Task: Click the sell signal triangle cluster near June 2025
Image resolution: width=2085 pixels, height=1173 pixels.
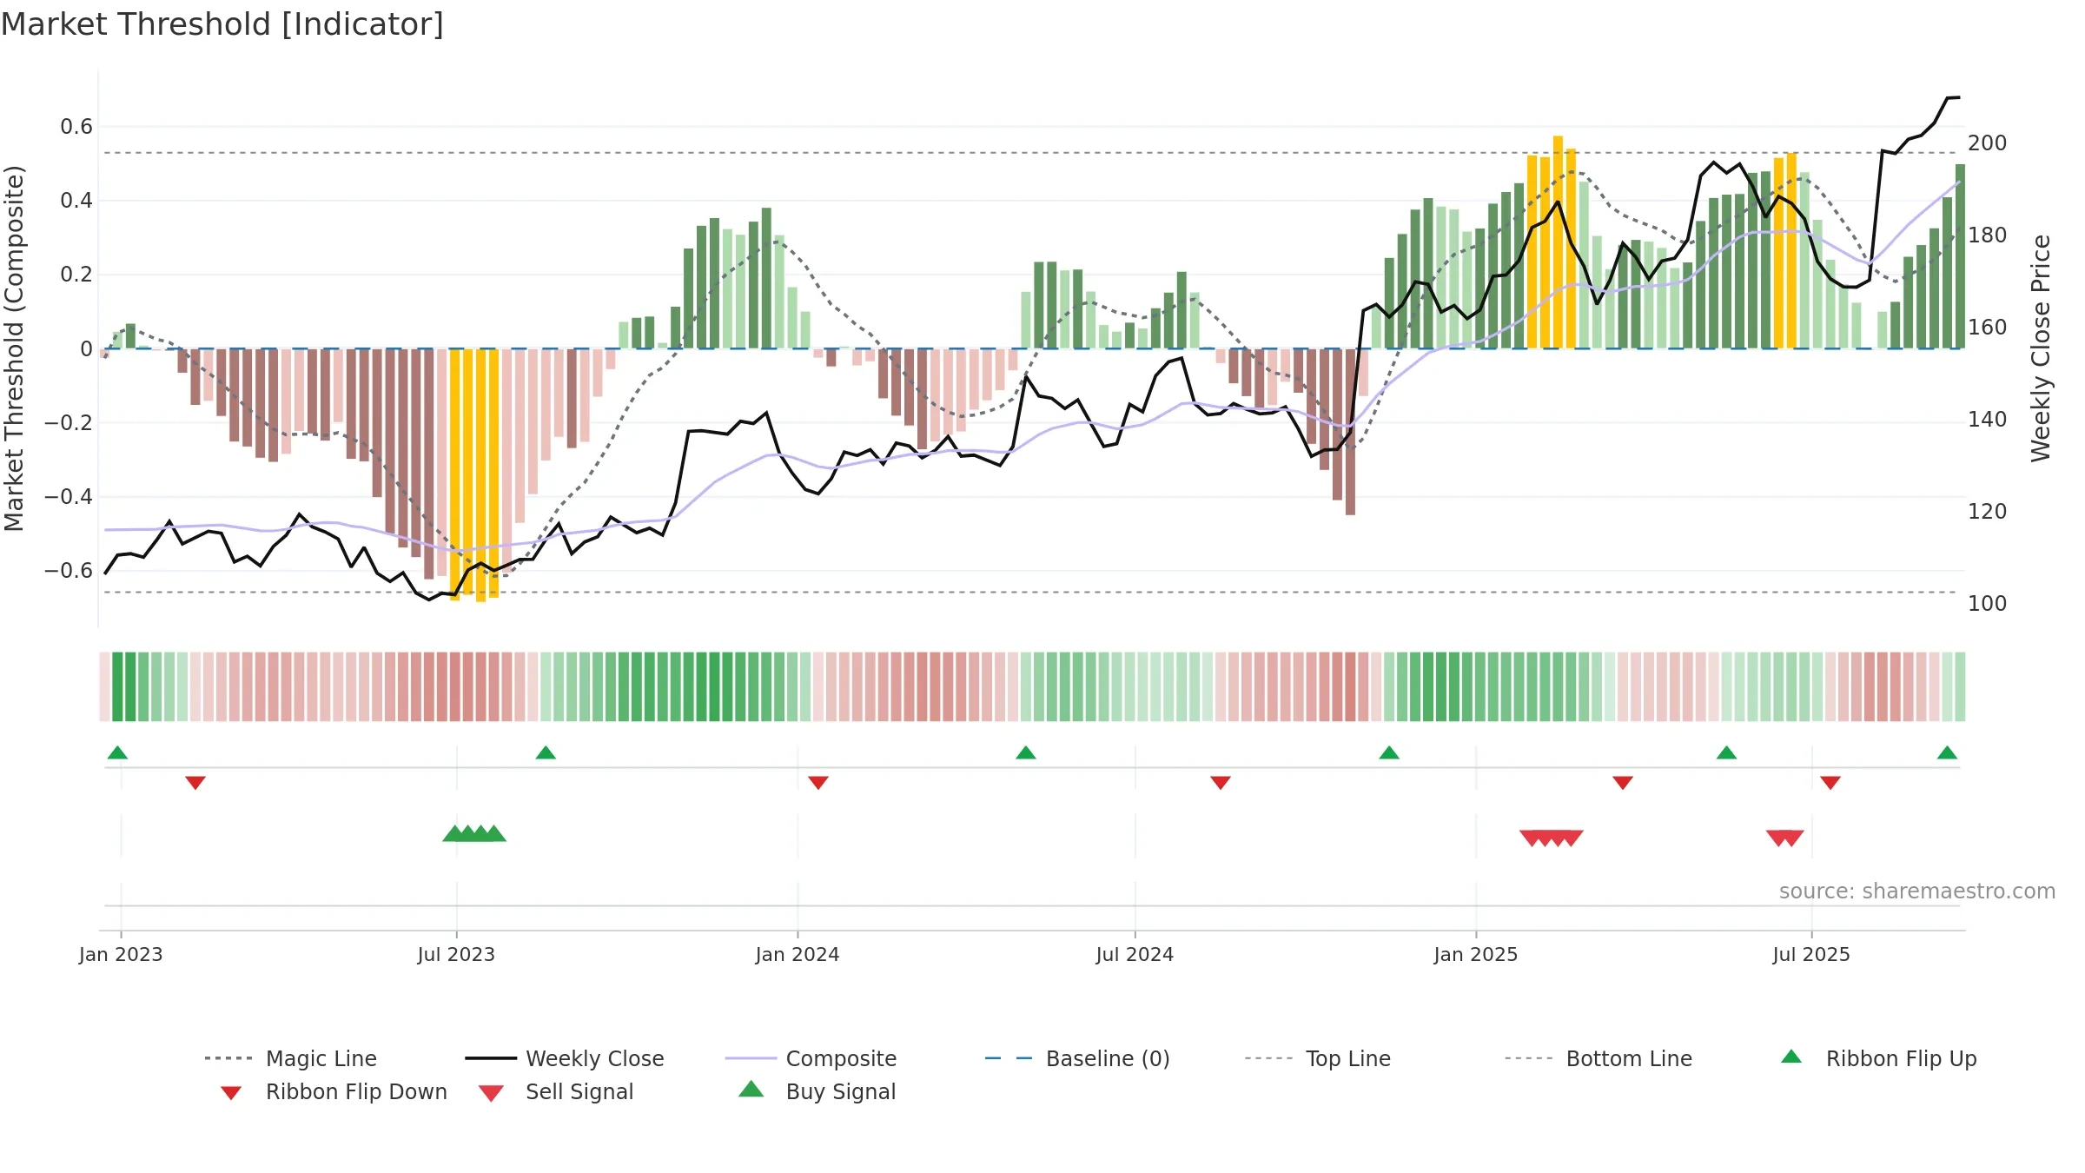Action: [1785, 838]
